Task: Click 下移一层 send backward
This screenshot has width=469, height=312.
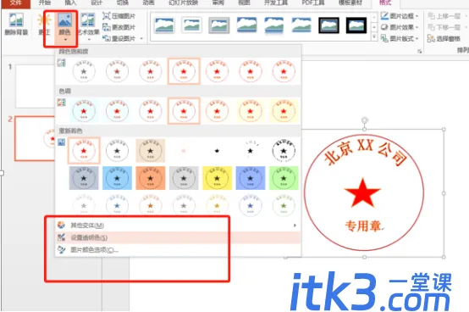Action: click(x=444, y=27)
